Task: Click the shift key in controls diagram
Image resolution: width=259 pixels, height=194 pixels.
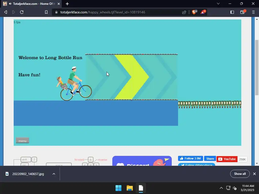Action: pyautogui.click(x=26, y=160)
